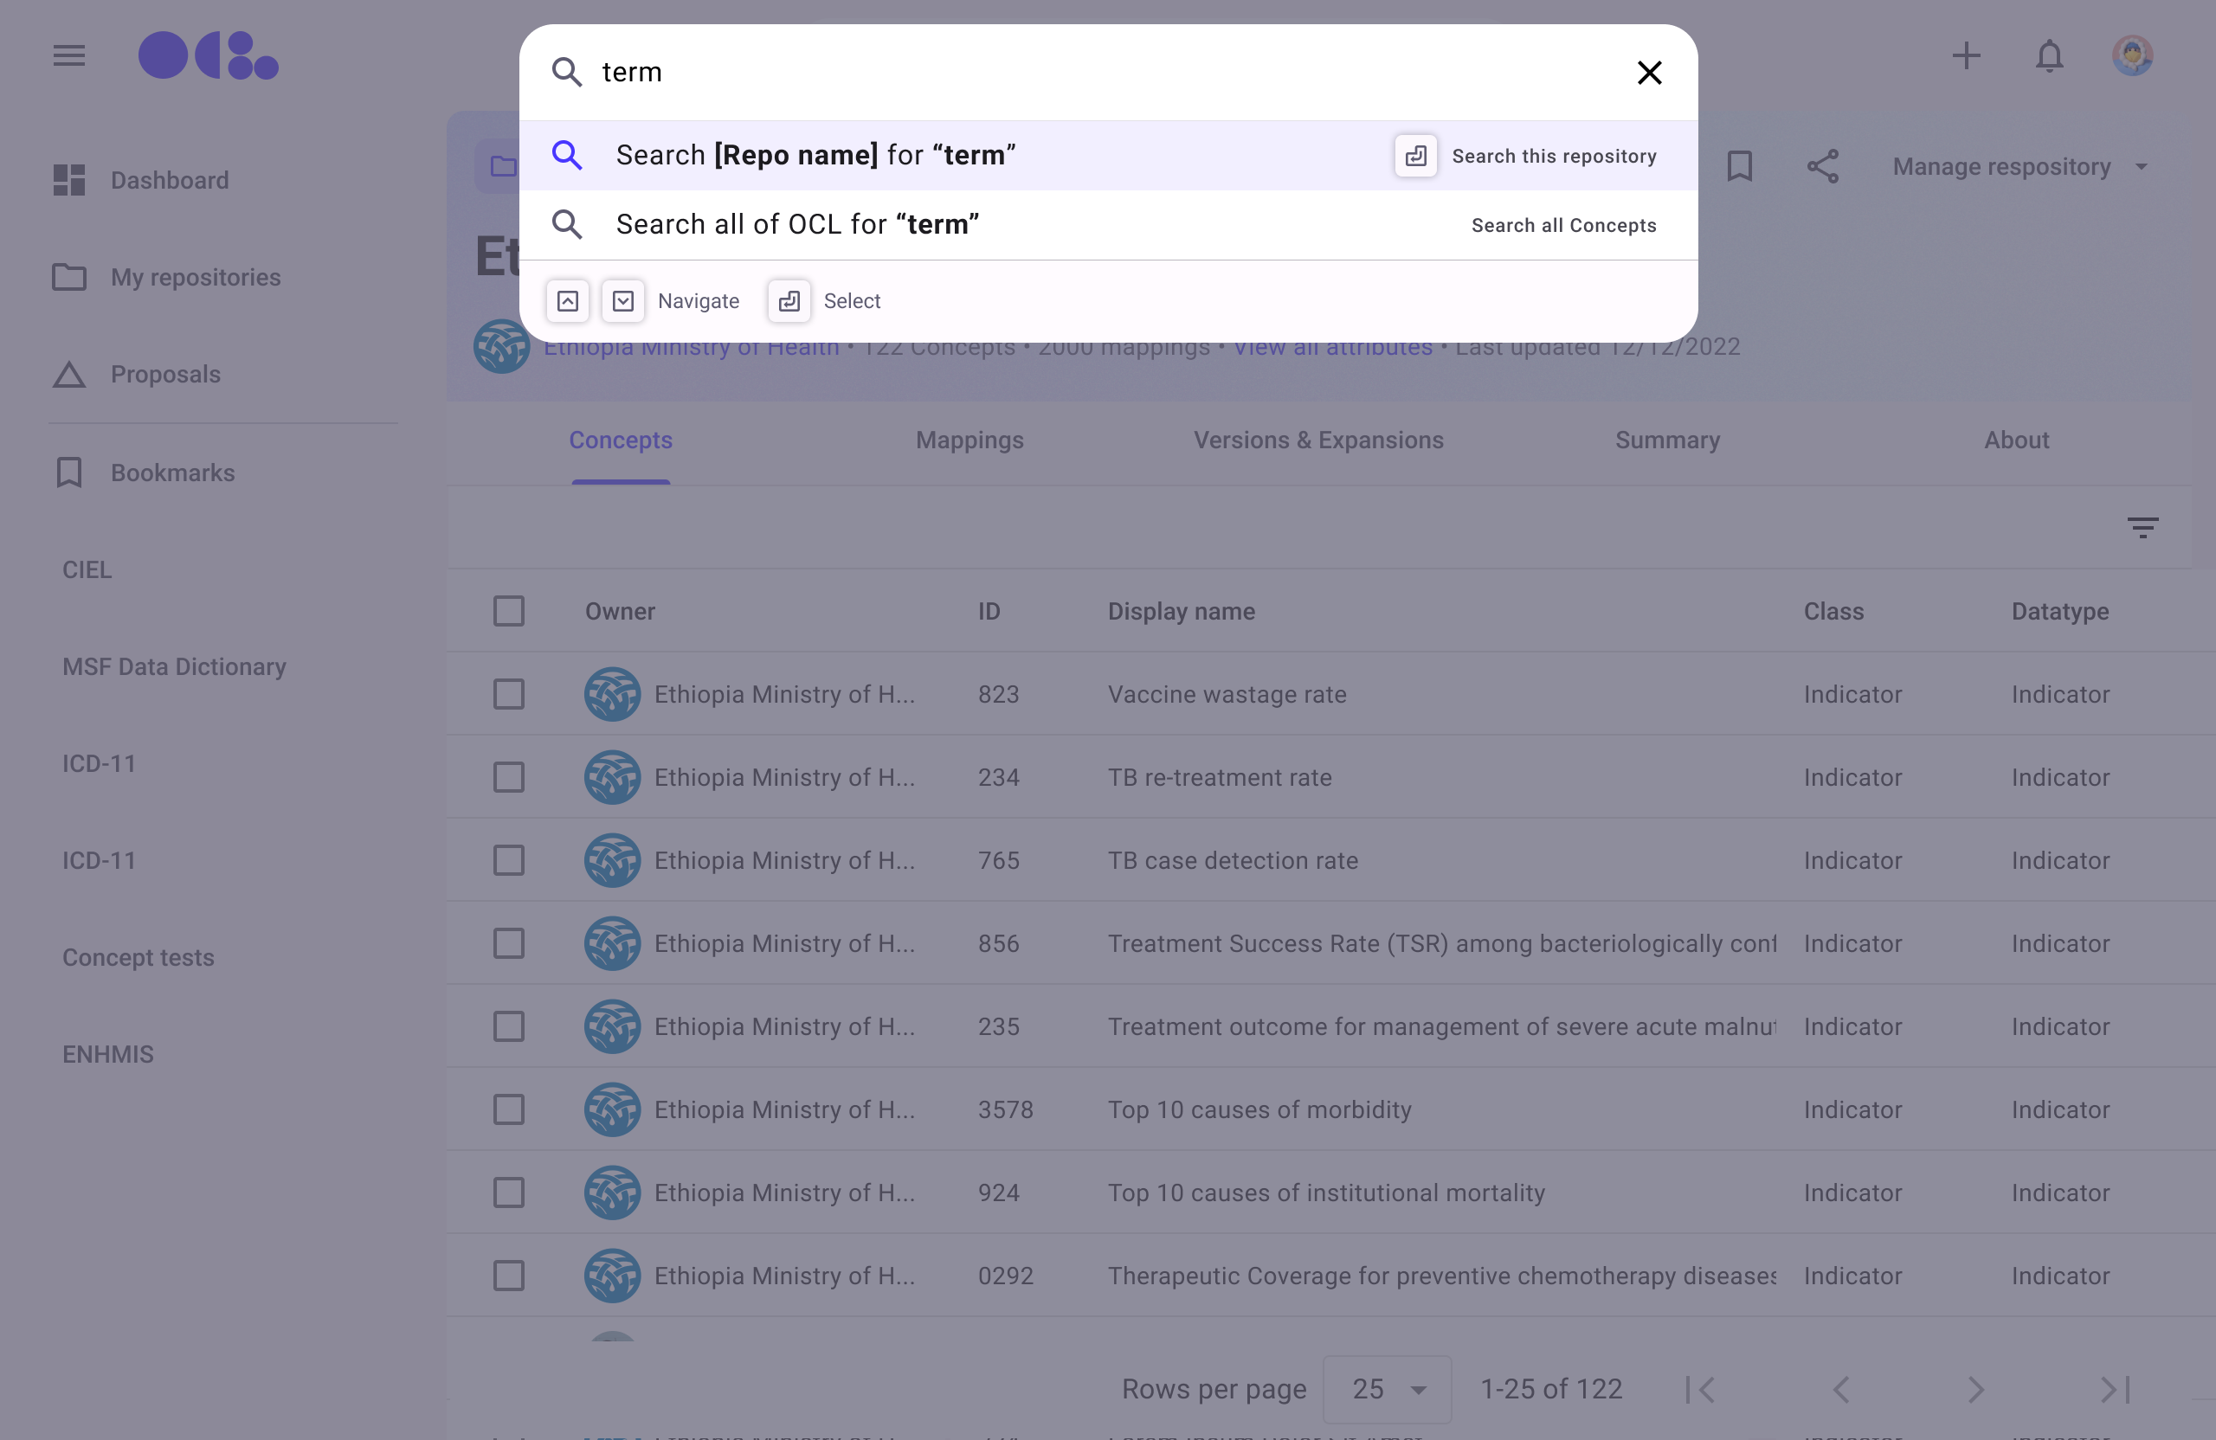Open View all attributes link
The height and width of the screenshot is (1440, 2216).
tap(1332, 349)
